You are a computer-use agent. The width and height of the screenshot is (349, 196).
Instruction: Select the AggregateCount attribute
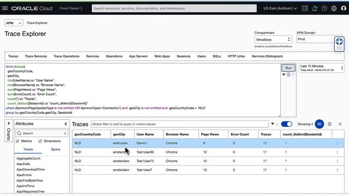[28, 158]
